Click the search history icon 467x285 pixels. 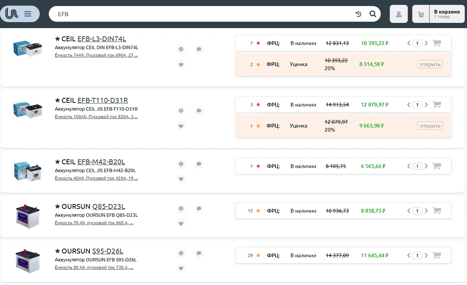pyautogui.click(x=358, y=14)
